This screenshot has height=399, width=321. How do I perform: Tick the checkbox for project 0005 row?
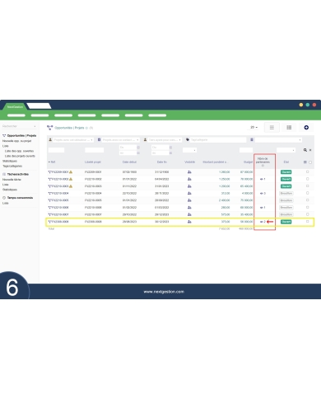click(307, 200)
